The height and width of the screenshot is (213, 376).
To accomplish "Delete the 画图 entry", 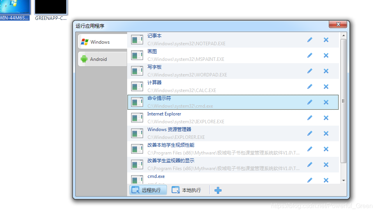I will click(326, 55).
